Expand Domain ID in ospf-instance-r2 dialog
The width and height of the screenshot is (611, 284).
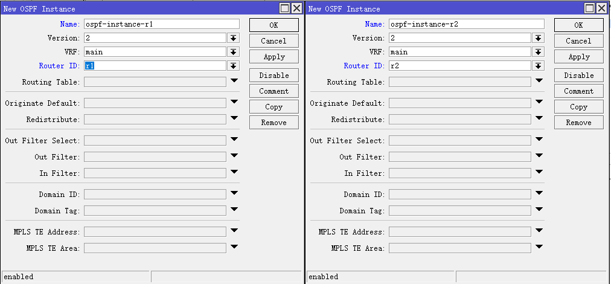click(539, 194)
